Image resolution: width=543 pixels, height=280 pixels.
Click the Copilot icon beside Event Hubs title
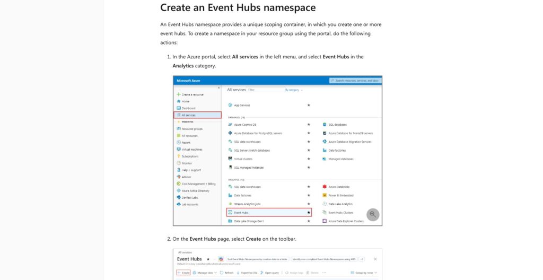(221, 259)
